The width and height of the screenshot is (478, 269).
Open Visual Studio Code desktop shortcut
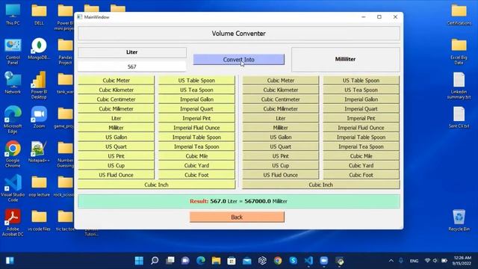(x=13, y=188)
